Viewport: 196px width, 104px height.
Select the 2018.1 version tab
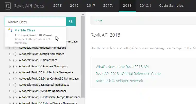pyautogui.click(x=146, y=6)
